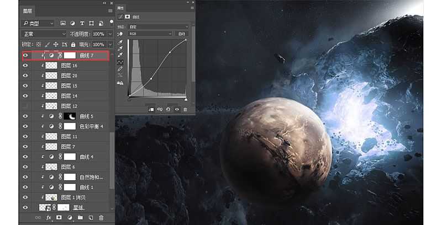Hide the 曲线 7 layer
This screenshot has height=225, width=442.
(25, 55)
